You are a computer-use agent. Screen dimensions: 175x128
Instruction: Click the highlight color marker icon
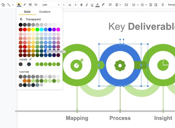point(103,5)
